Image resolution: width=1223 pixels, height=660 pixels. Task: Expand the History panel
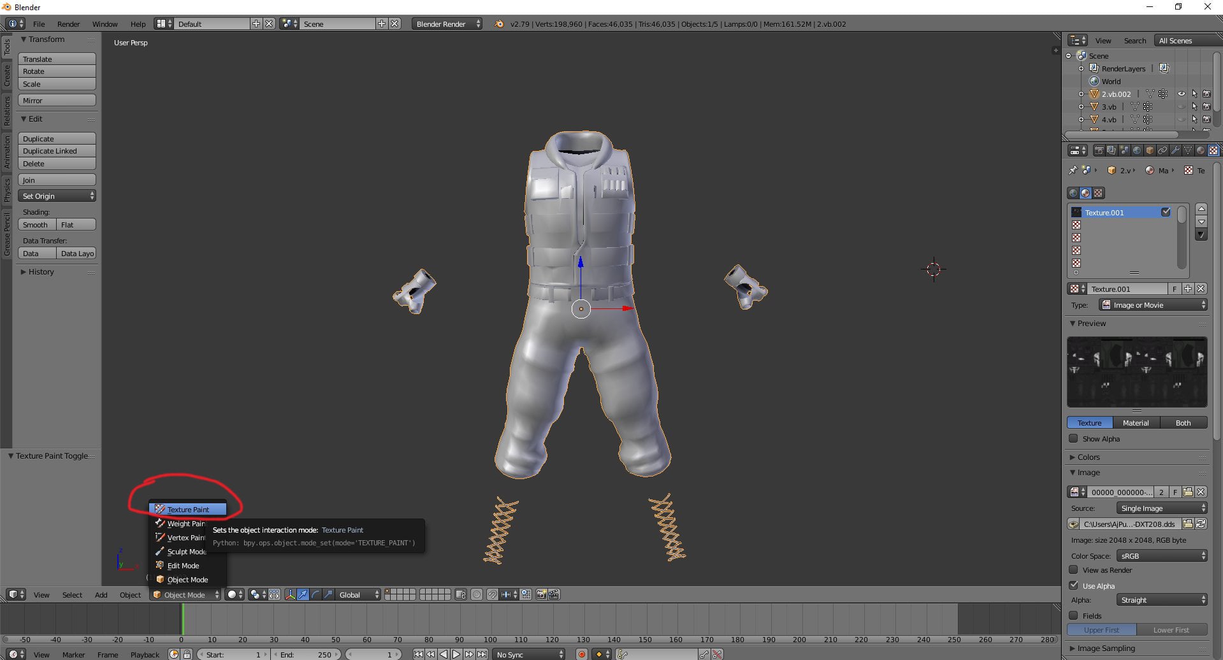41,272
